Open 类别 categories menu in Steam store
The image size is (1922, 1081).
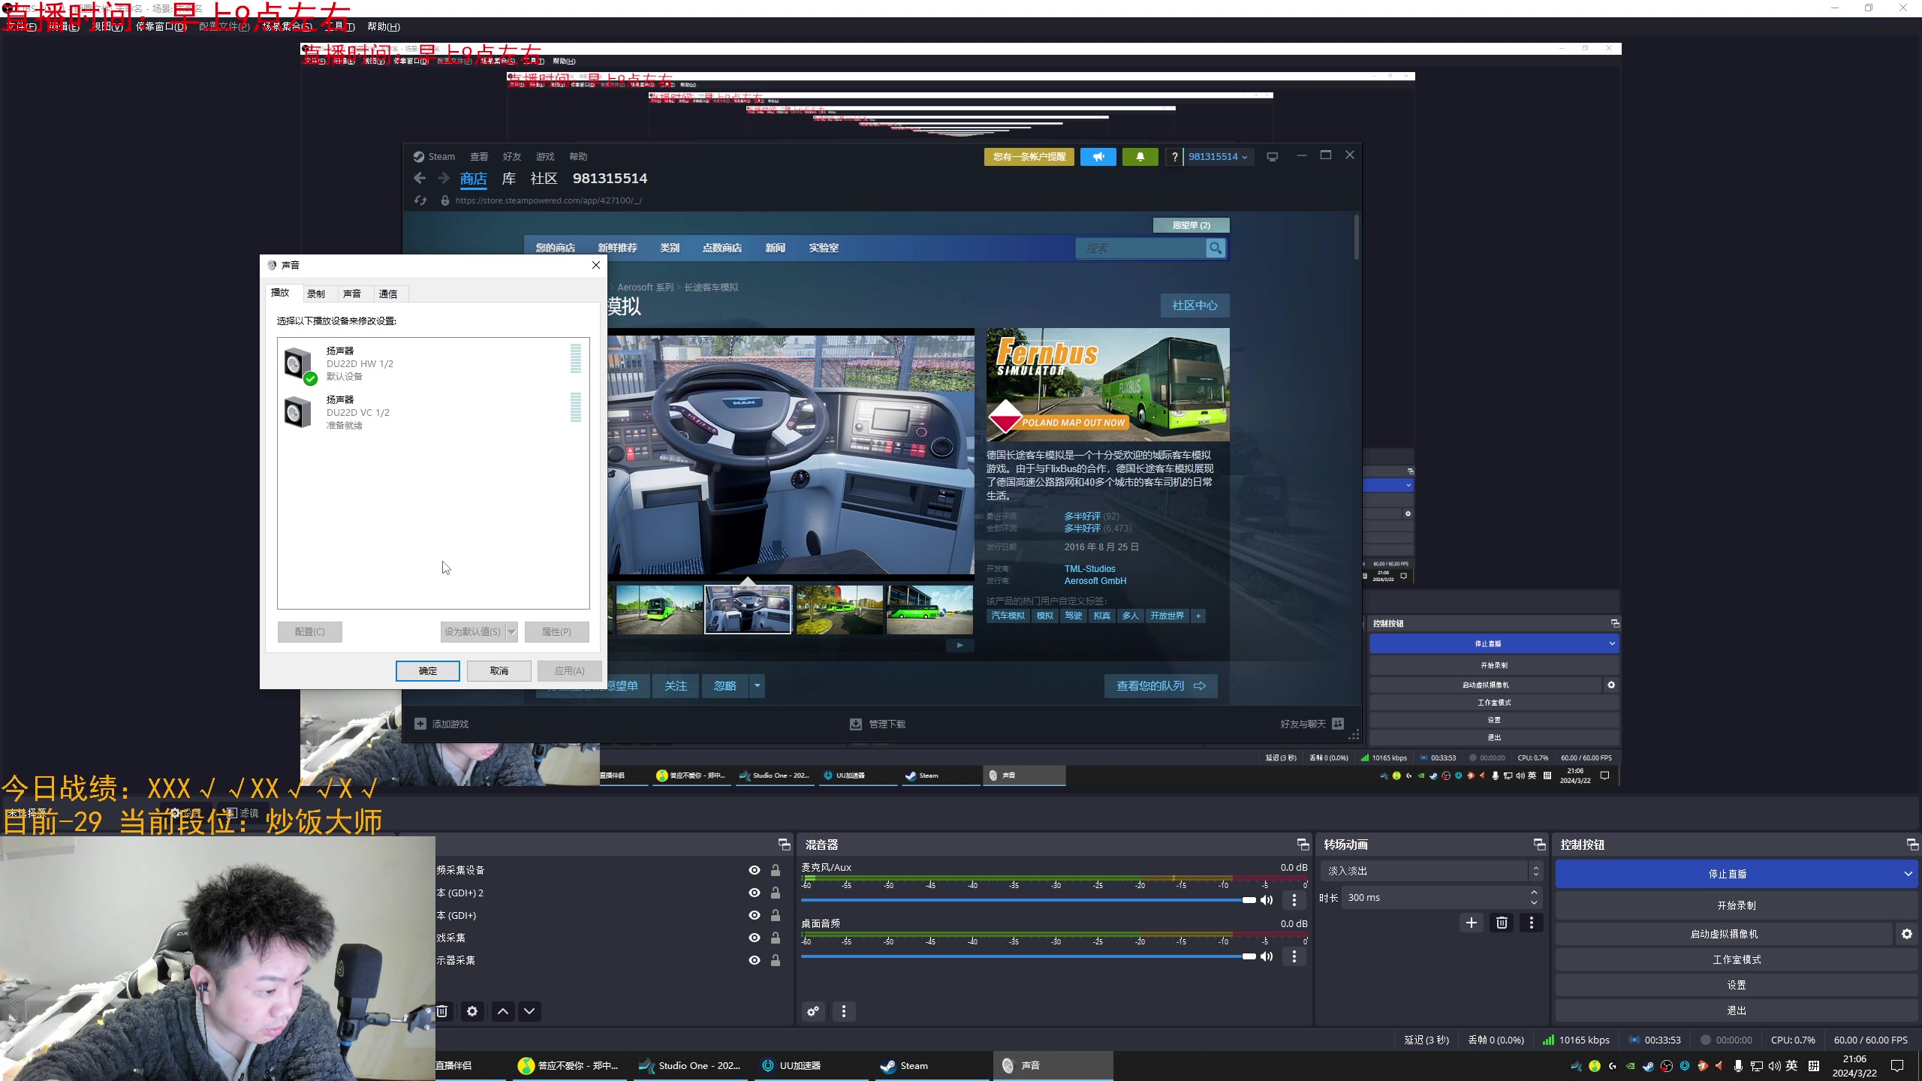670,248
